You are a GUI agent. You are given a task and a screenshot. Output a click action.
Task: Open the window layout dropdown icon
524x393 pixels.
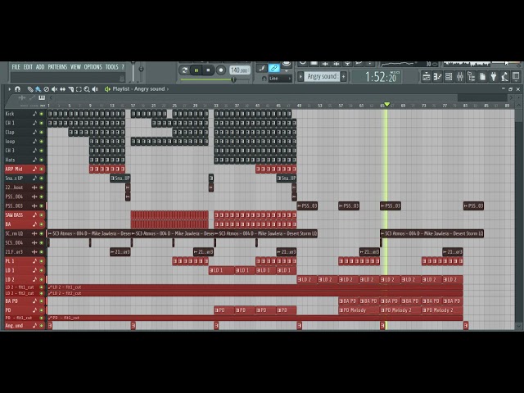click(516, 76)
